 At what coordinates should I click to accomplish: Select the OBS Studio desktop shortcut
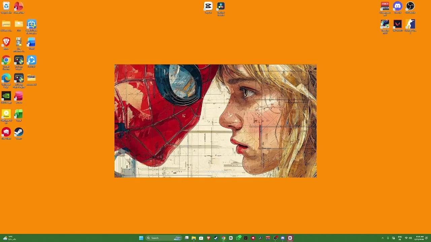pos(410,8)
